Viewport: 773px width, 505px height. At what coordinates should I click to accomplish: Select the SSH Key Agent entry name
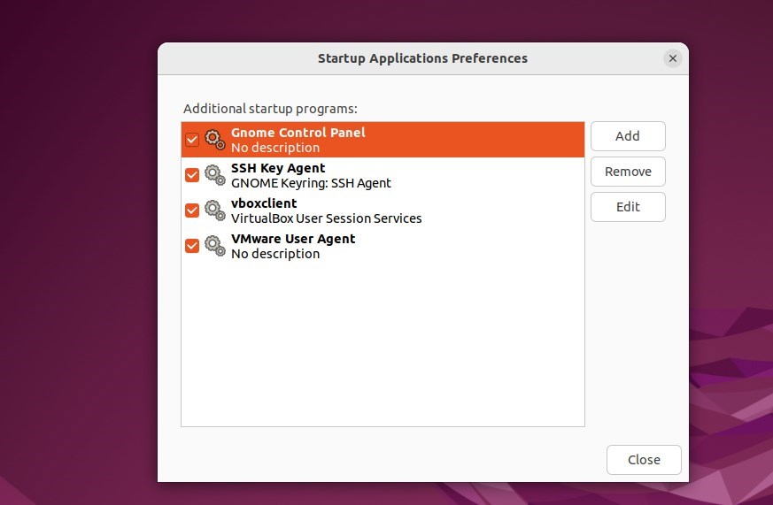point(278,168)
